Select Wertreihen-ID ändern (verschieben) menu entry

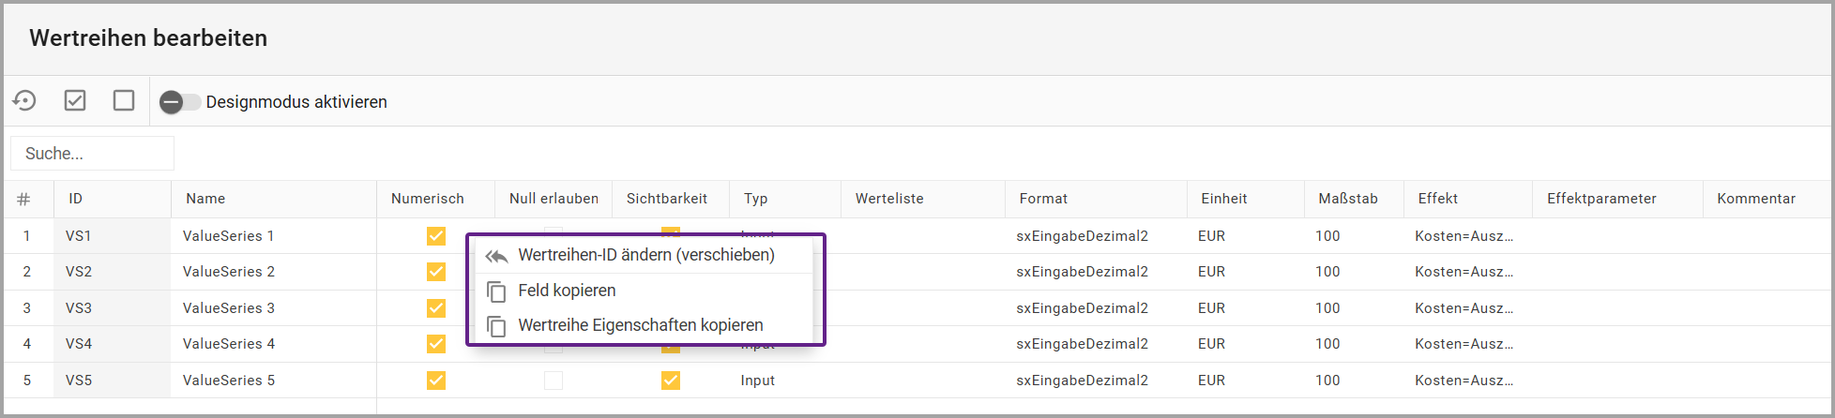pos(645,255)
